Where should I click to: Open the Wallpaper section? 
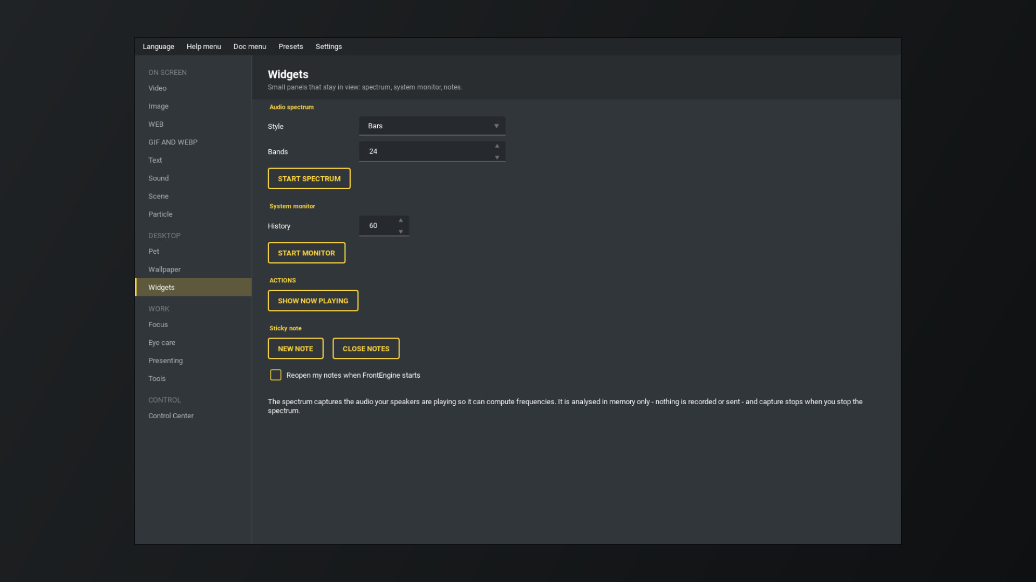coord(193,269)
